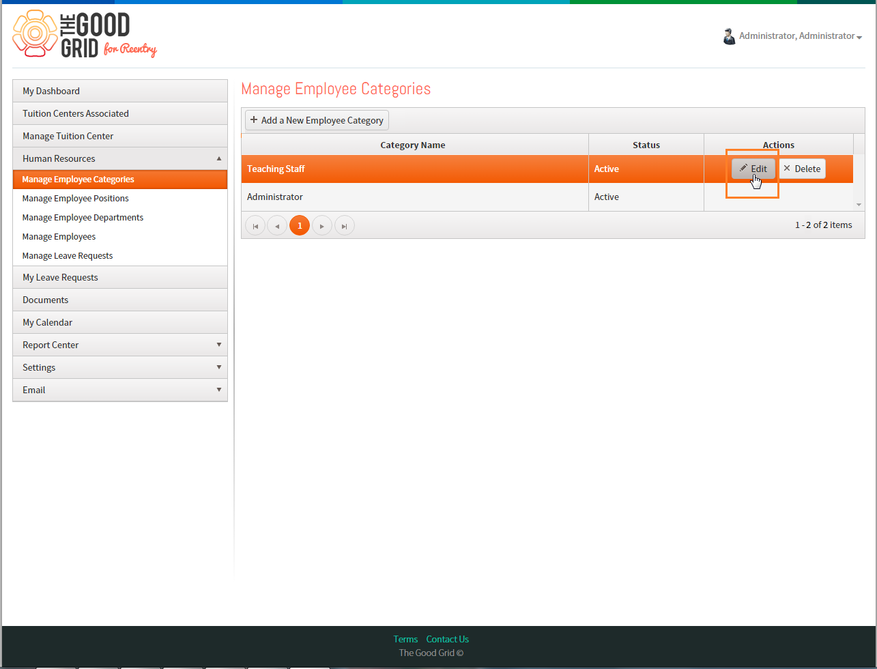Open the Contact Us link
This screenshot has width=877, height=669.
(x=448, y=640)
